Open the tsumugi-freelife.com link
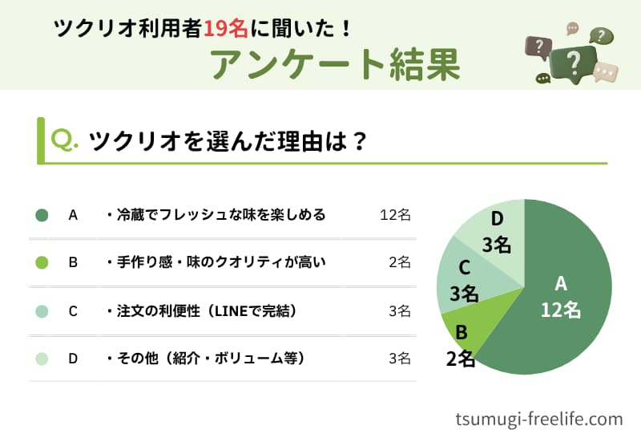 click(x=538, y=419)
